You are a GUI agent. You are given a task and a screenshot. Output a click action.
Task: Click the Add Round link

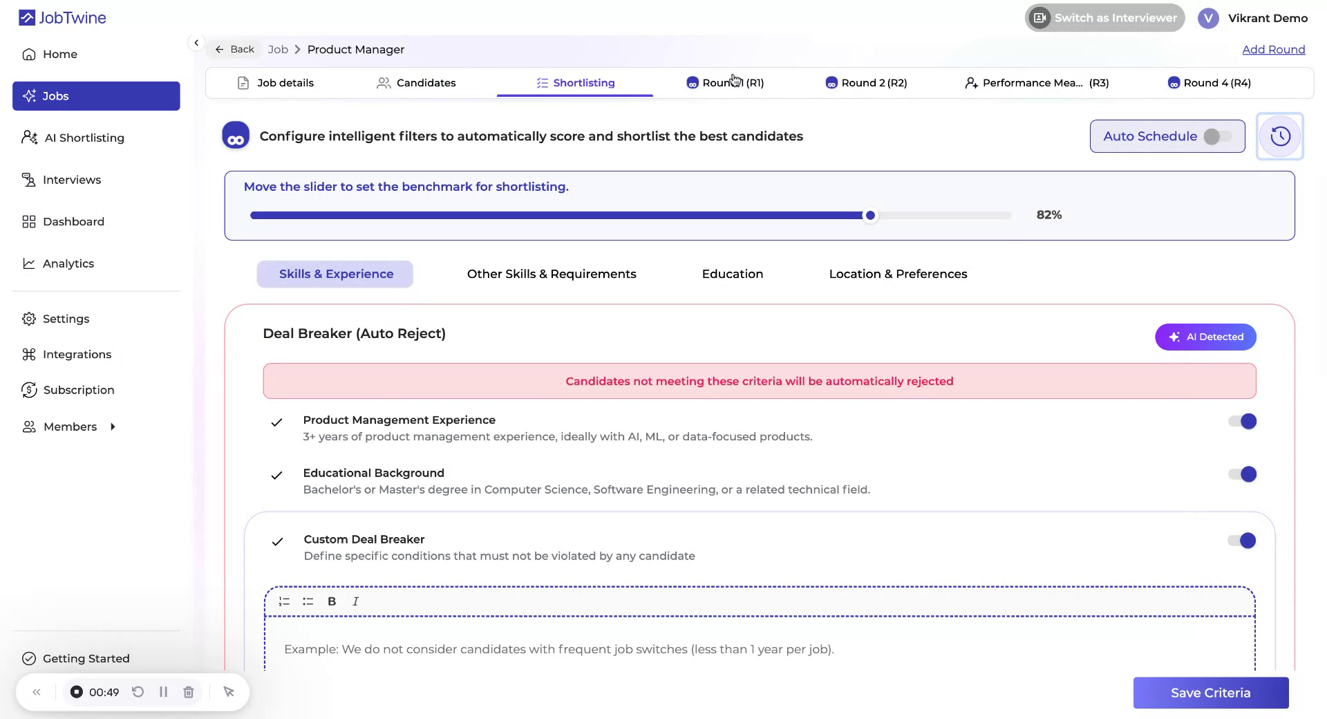(1274, 49)
